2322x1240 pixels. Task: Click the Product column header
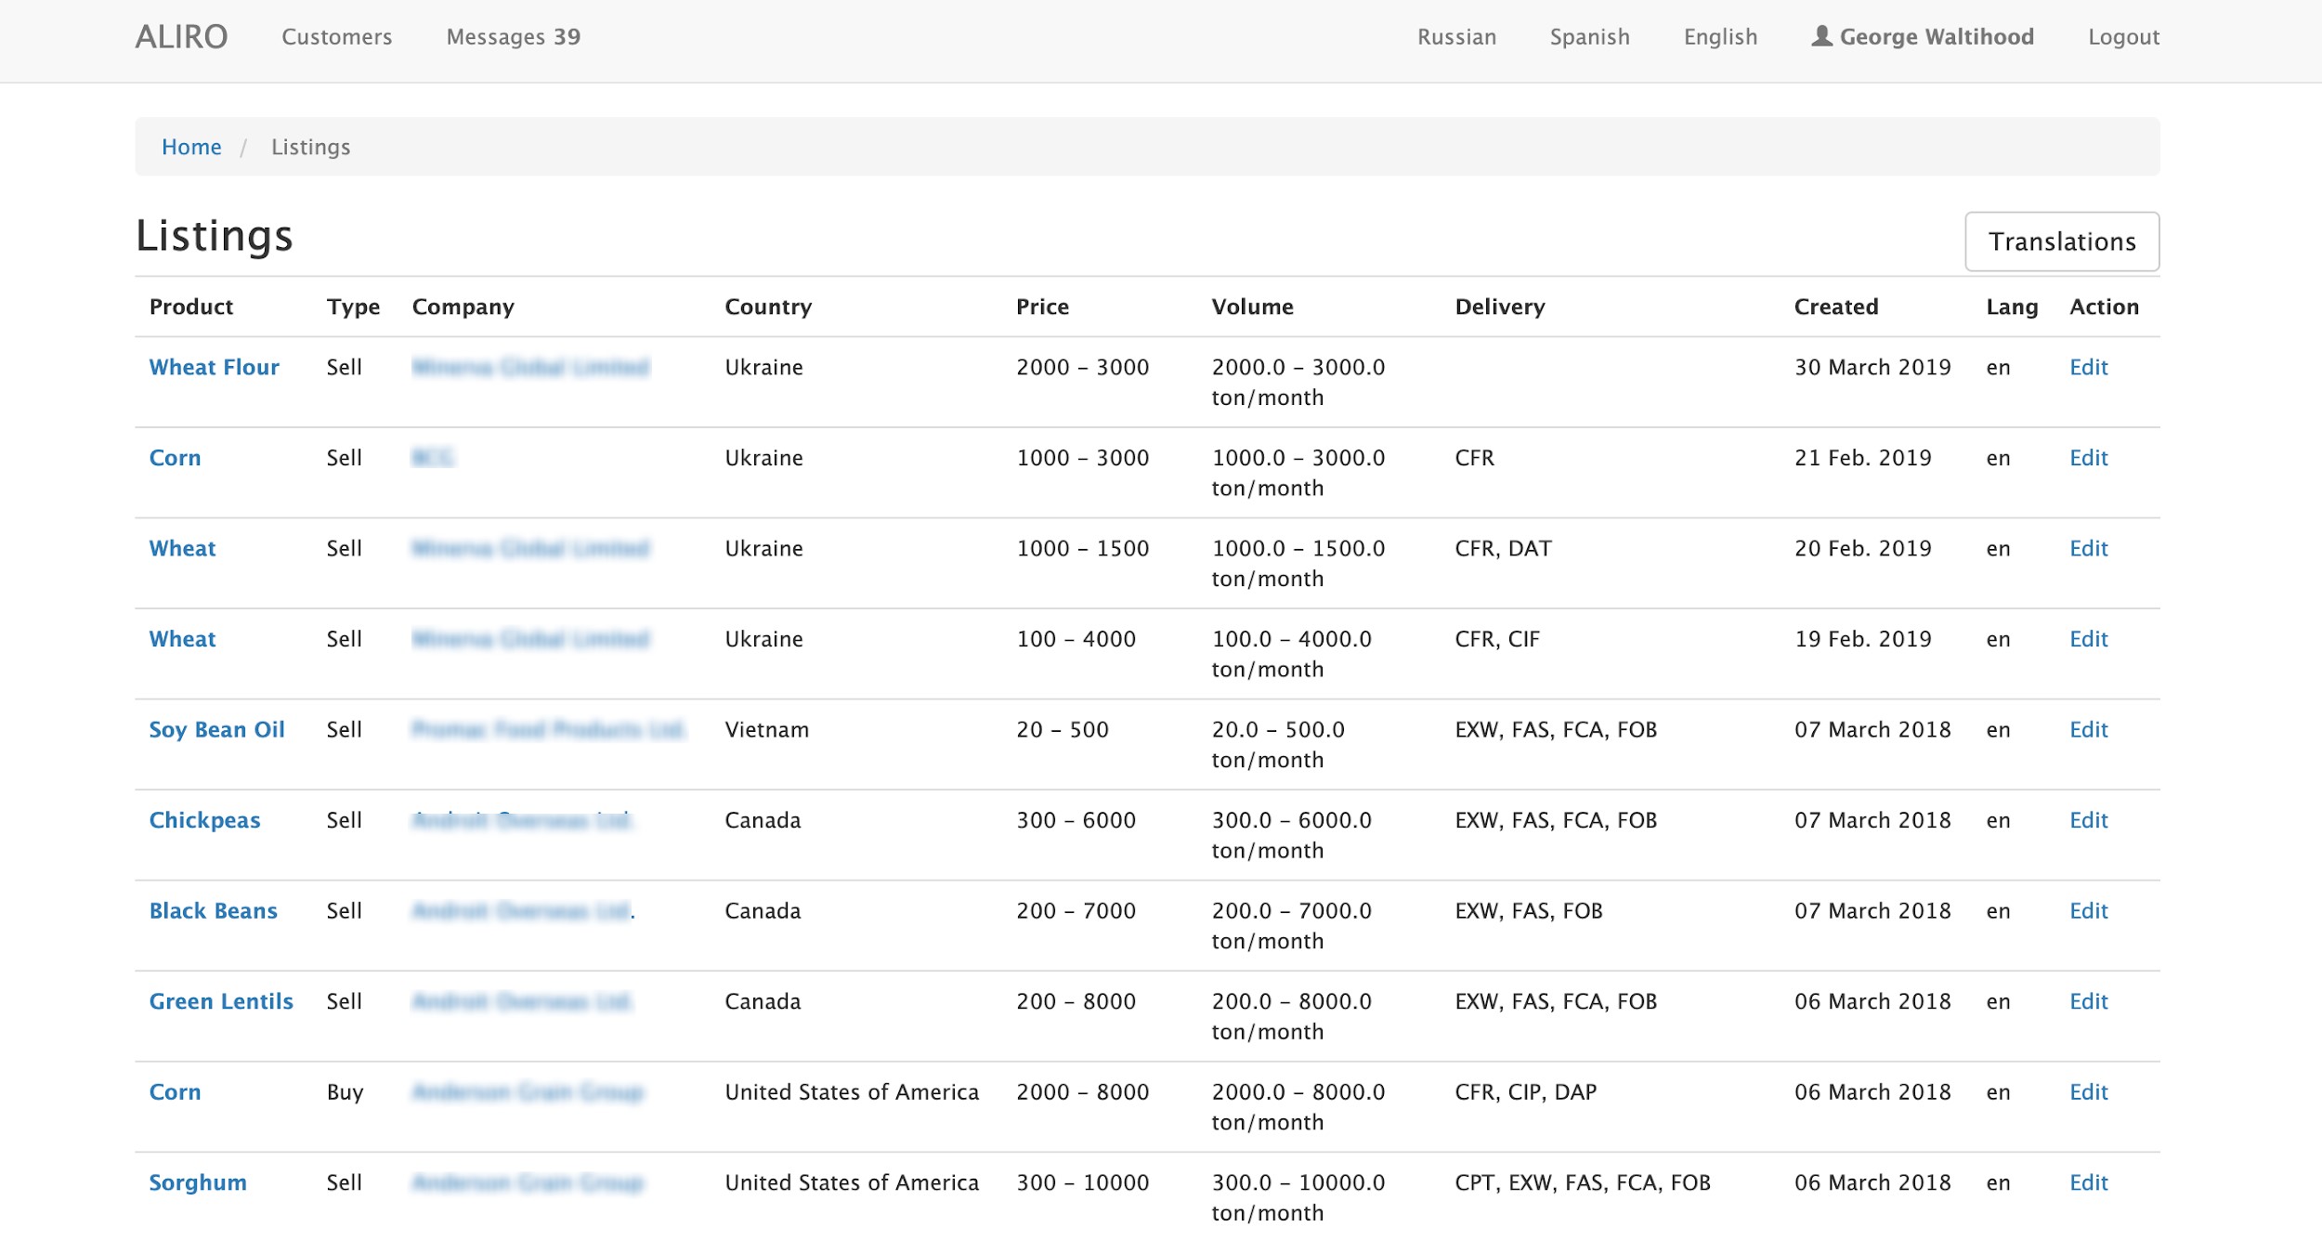click(191, 307)
